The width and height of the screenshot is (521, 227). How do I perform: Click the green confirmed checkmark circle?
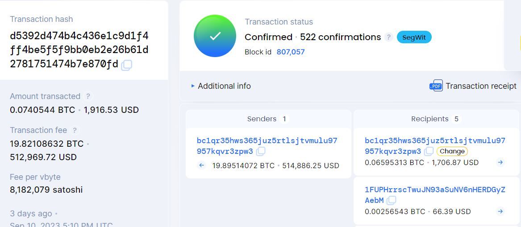tap(215, 36)
